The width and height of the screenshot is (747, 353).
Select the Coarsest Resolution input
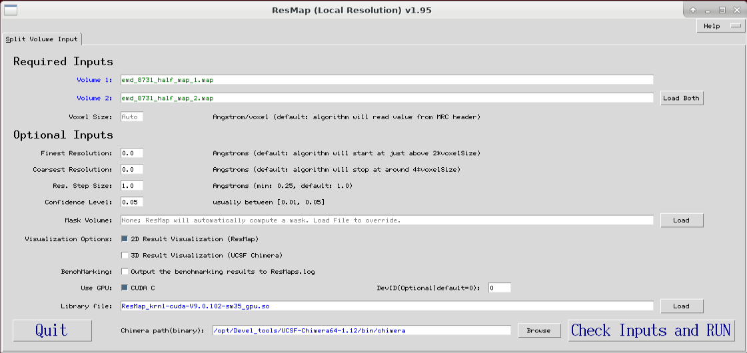tap(132, 170)
